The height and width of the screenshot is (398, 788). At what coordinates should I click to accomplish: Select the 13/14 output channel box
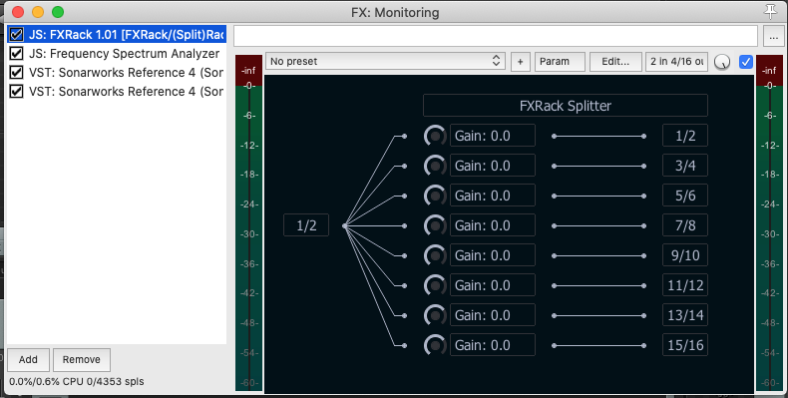(x=685, y=315)
